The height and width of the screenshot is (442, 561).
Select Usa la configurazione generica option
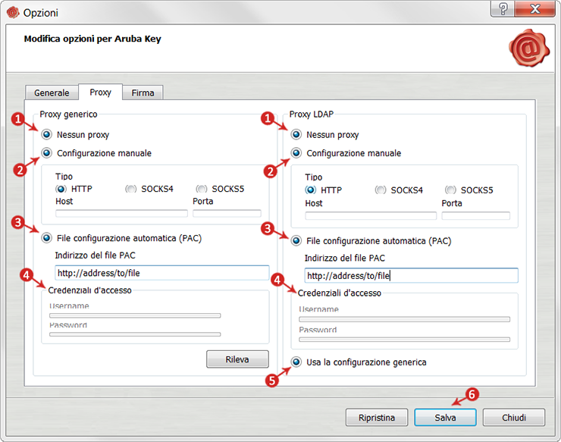[x=296, y=362]
